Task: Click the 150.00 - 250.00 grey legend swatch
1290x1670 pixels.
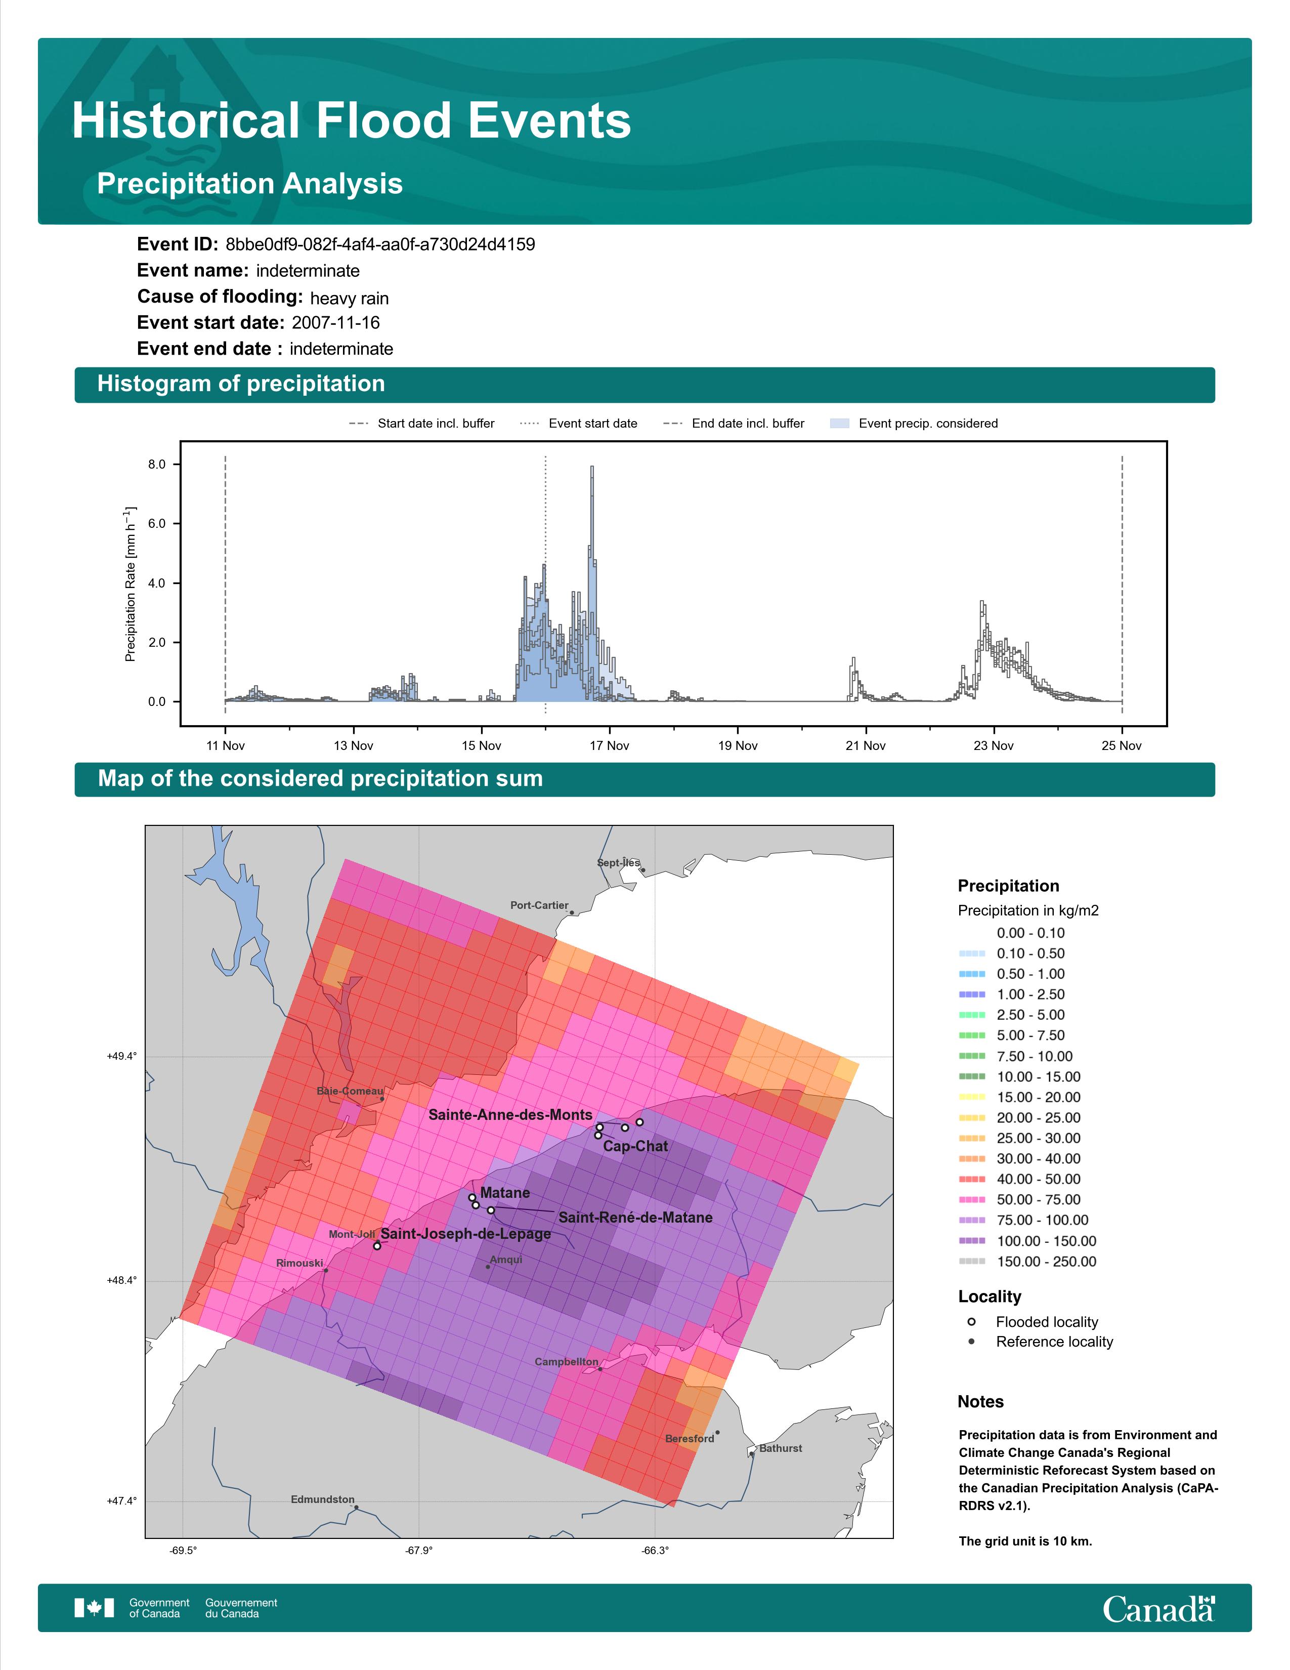Action: [x=971, y=1262]
